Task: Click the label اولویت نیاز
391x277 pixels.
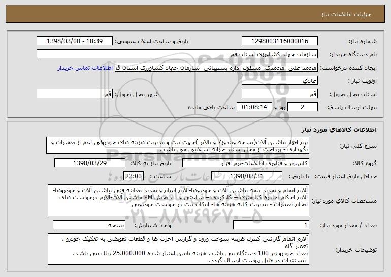Action: 363,81
